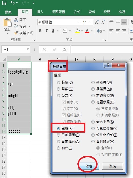
Task: Align text right
Action: pyautogui.click(x=124, y=31)
